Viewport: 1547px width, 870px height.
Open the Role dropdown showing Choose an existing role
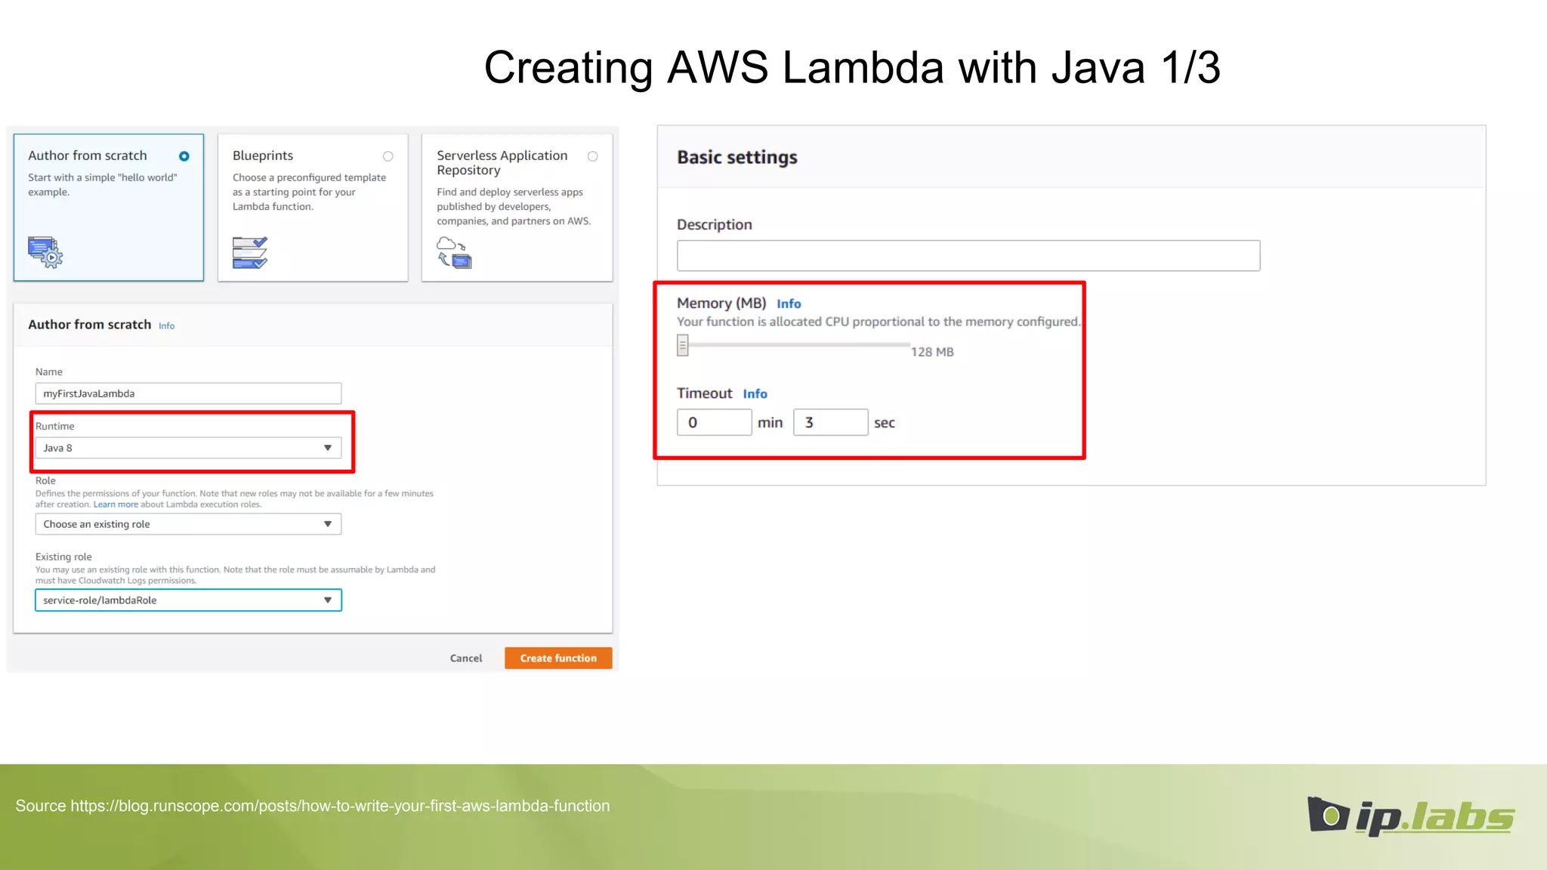188,524
